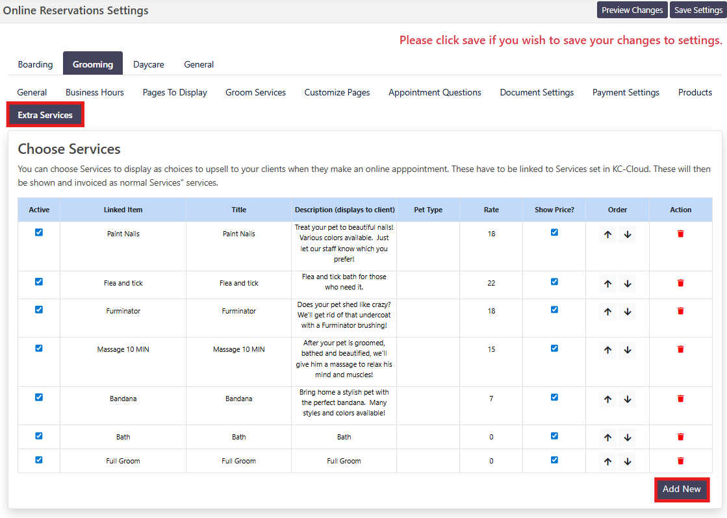Toggle Show Price for Full Groom
The width and height of the screenshot is (727, 518).
(x=554, y=460)
